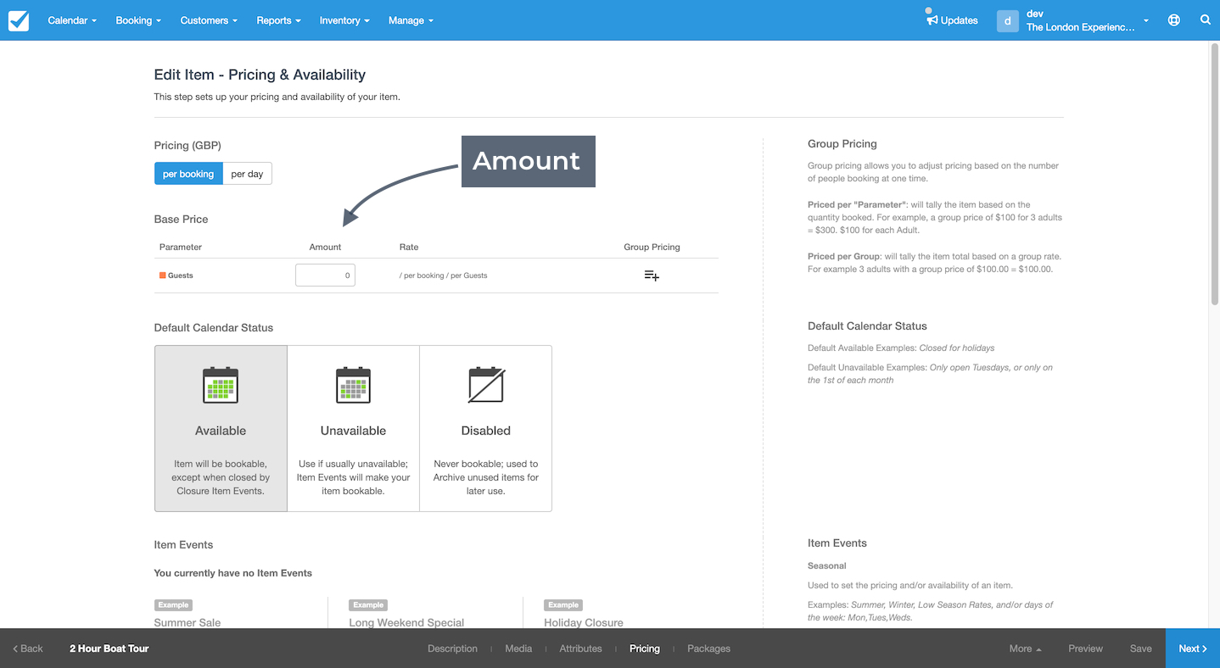Image resolution: width=1220 pixels, height=668 pixels.
Task: Click the Guests amount field
Action: (325, 276)
